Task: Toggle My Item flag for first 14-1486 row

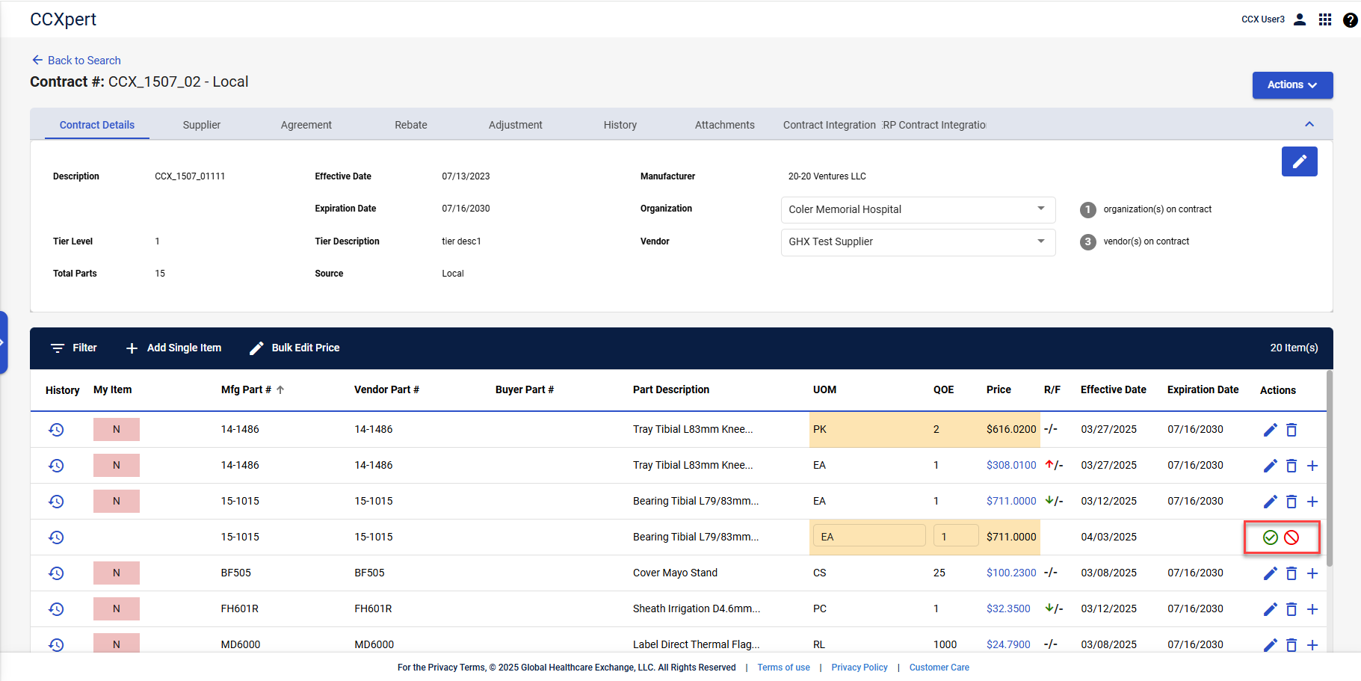Action: click(x=117, y=430)
